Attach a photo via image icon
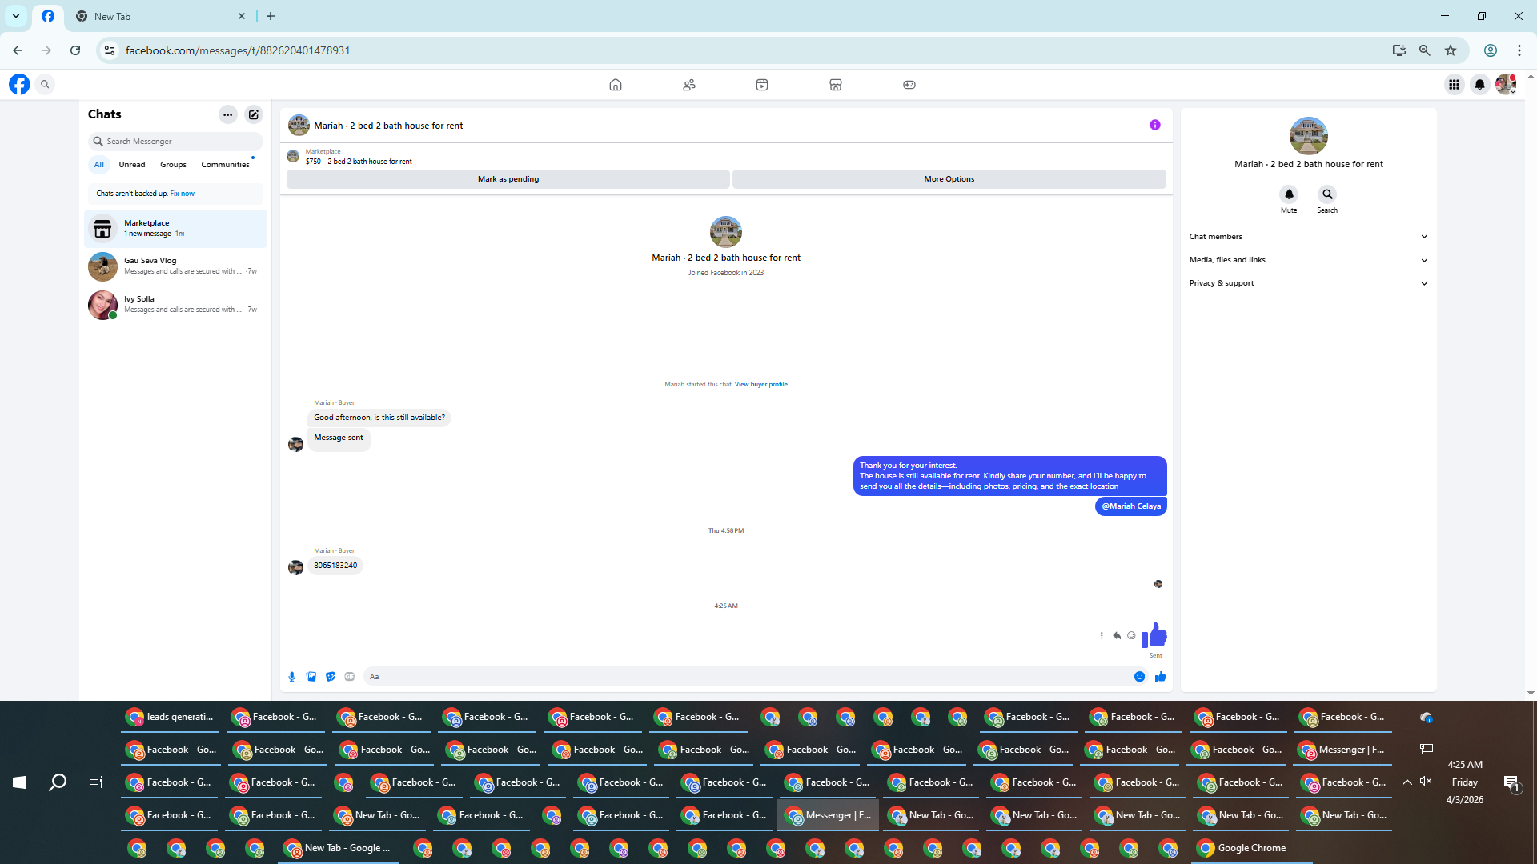The height and width of the screenshot is (864, 1537). pos(311,677)
